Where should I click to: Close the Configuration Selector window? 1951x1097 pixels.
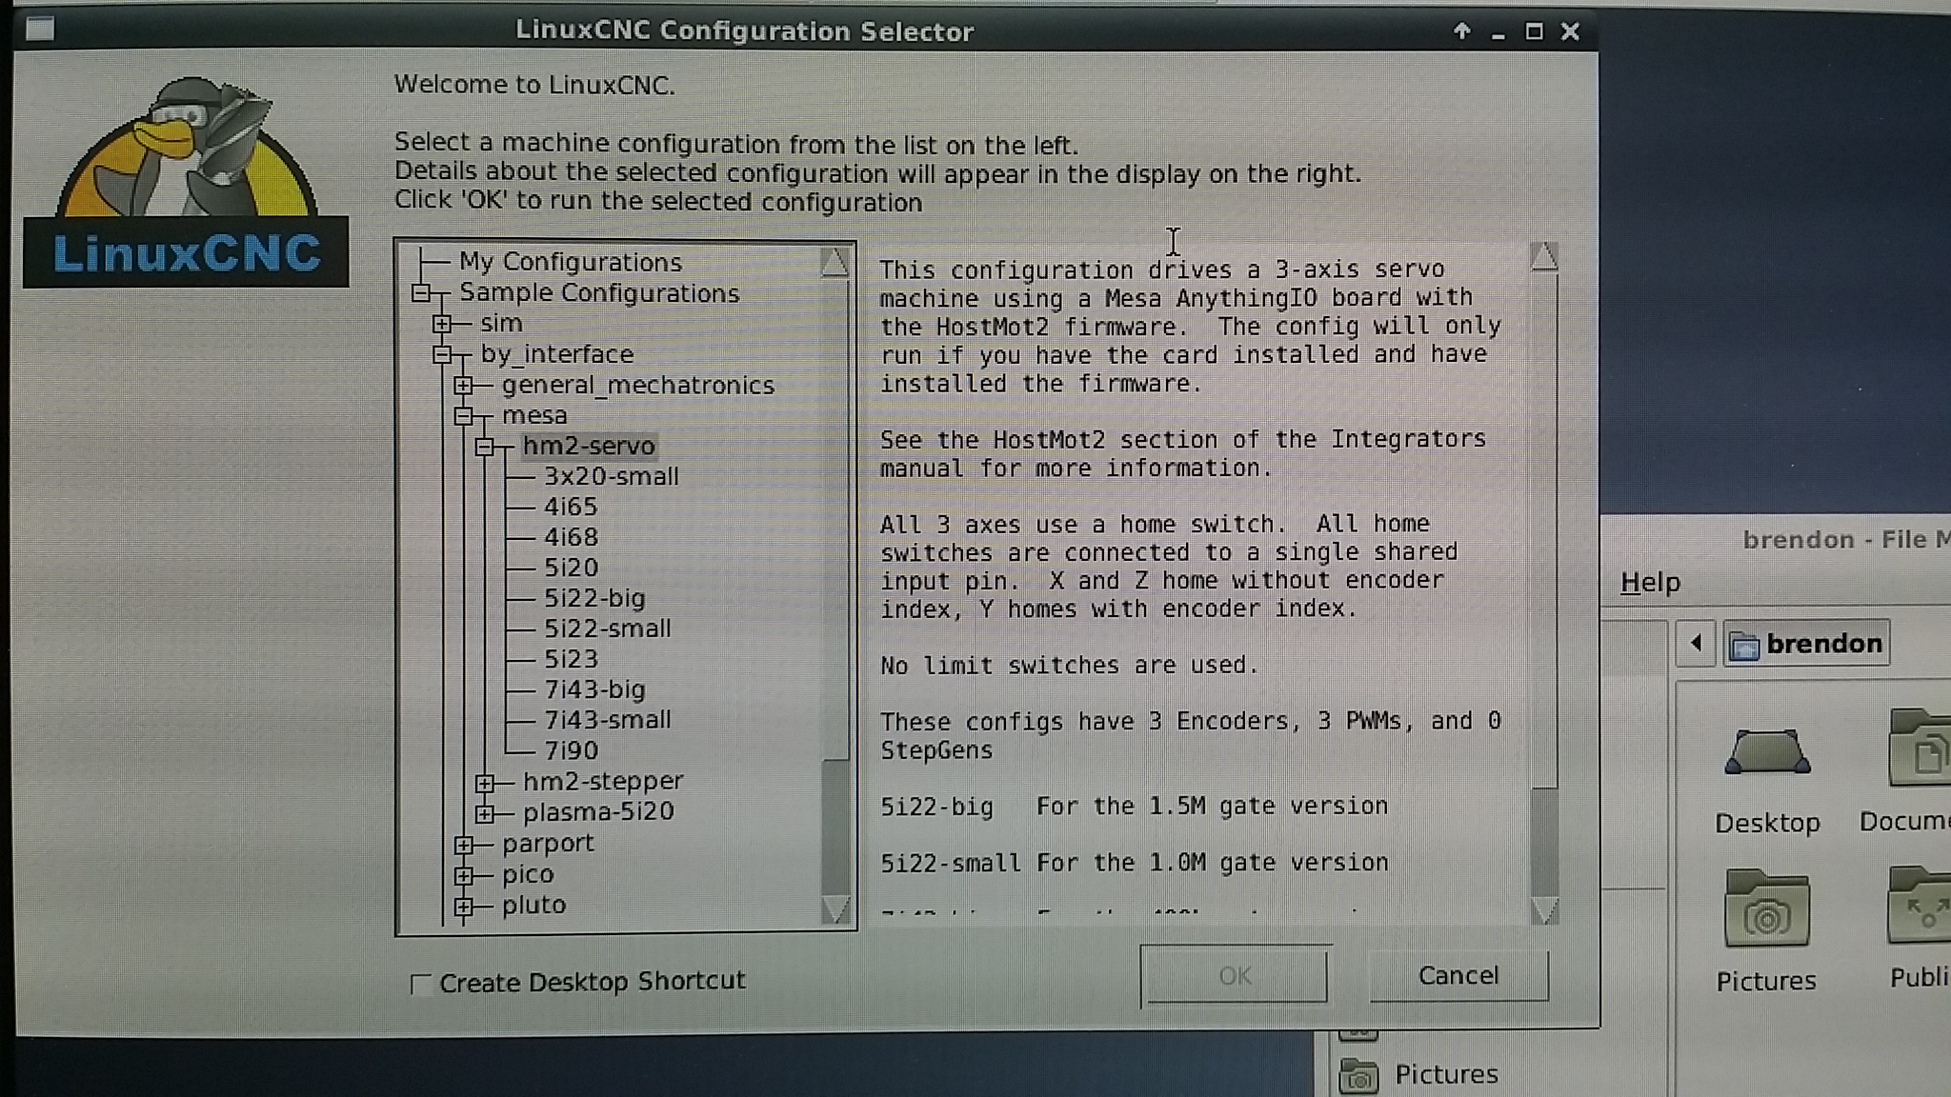[1571, 31]
